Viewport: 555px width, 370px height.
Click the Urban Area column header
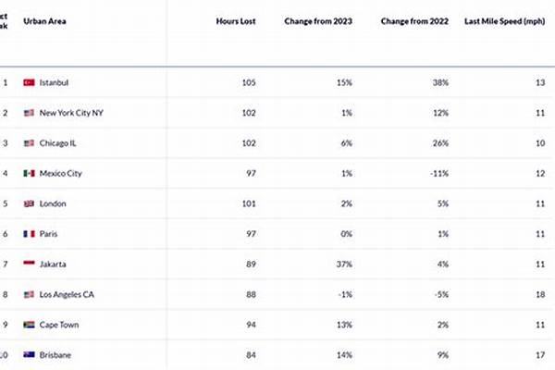pos(46,19)
